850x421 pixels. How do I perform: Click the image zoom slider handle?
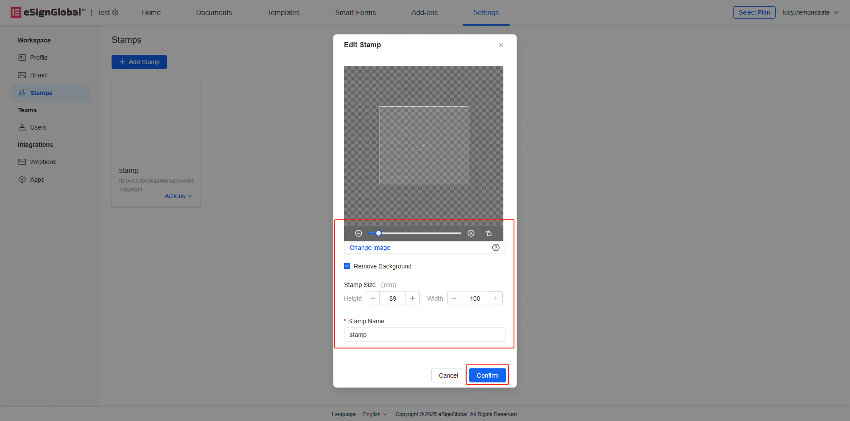coord(379,233)
